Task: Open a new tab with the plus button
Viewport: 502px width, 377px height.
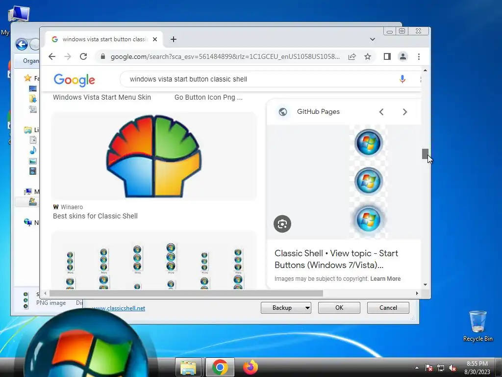Action: (174, 39)
